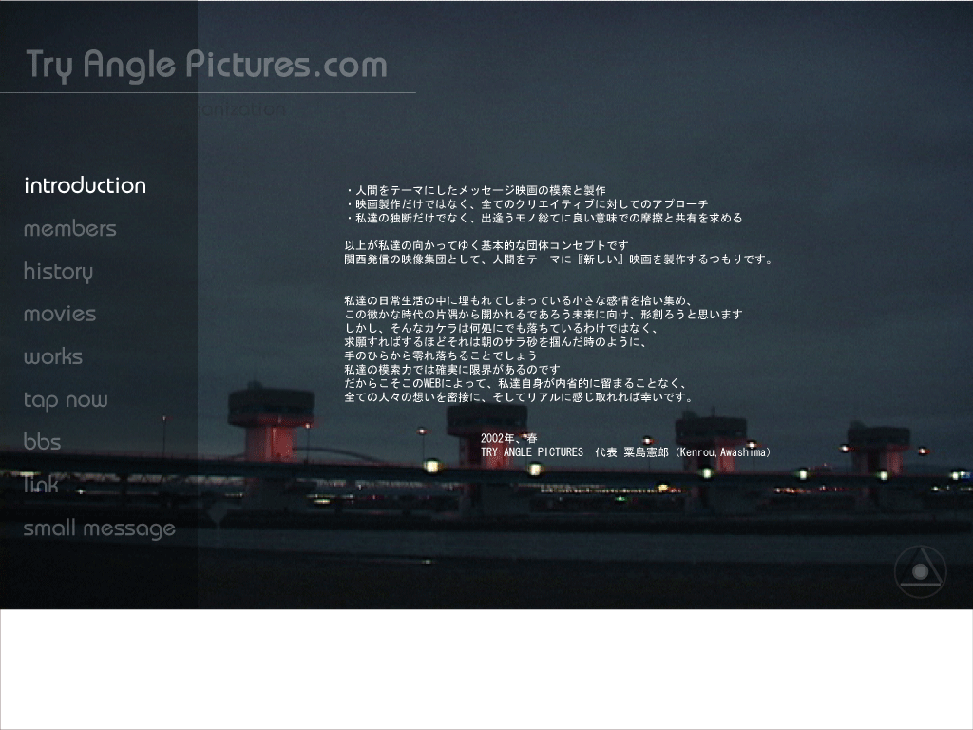Screen dimensions: 973x730
Task: Click the Try Angle Pictures.com site title
Action: pyautogui.click(x=206, y=65)
